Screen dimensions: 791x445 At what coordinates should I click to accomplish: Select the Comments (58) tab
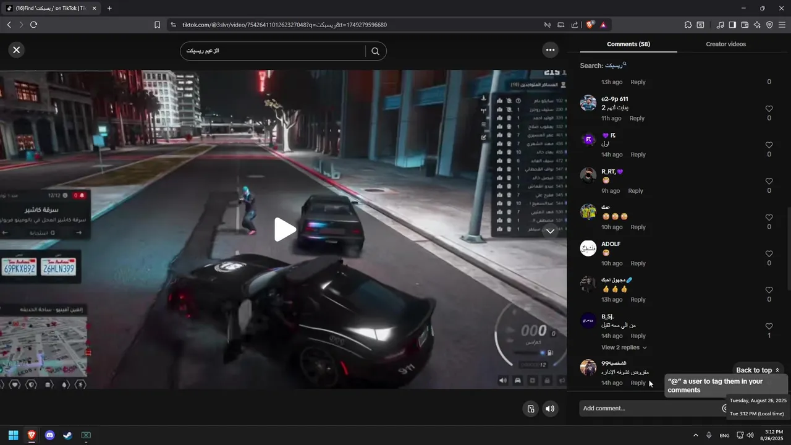628,44
